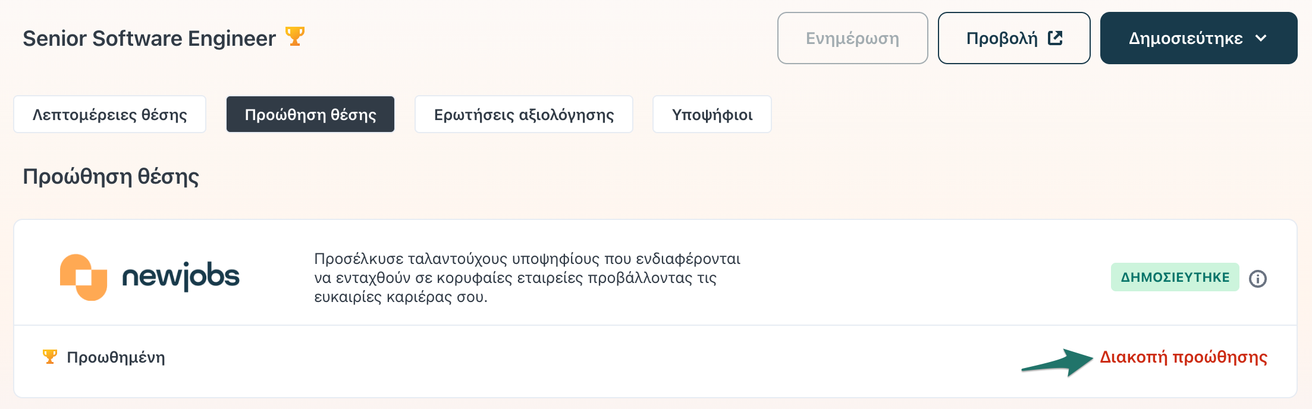Click the trophy icon beside Προωθημένη
This screenshot has height=409, width=1312.
tap(50, 357)
